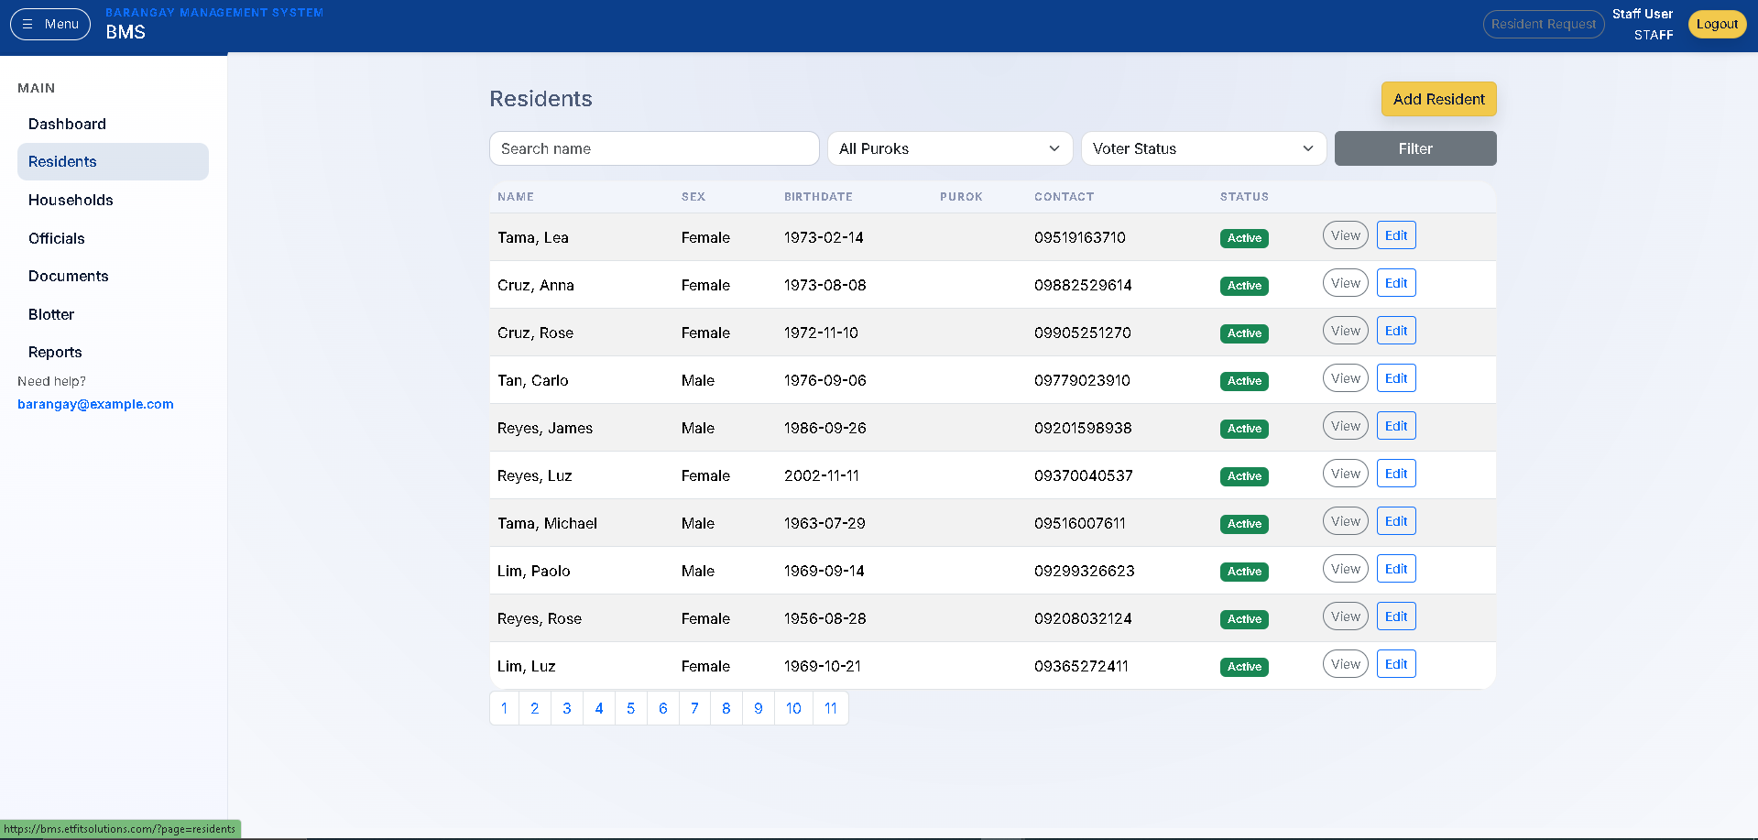
Task: Open the Blotter page
Action: (50, 314)
